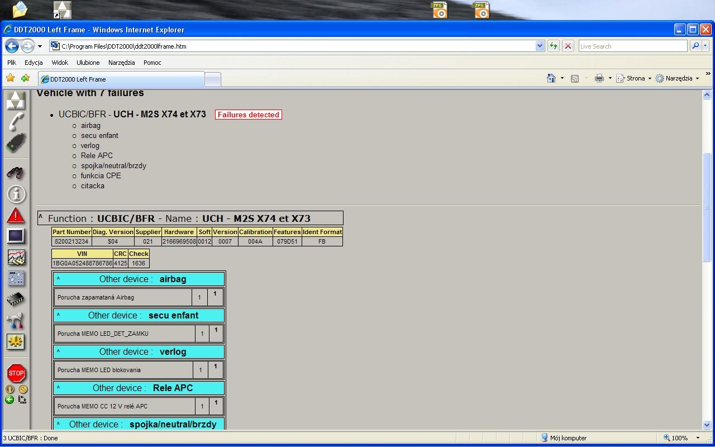This screenshot has width=715, height=447.
Task: Open the Strona page dropdown menu
Action: 633,78
